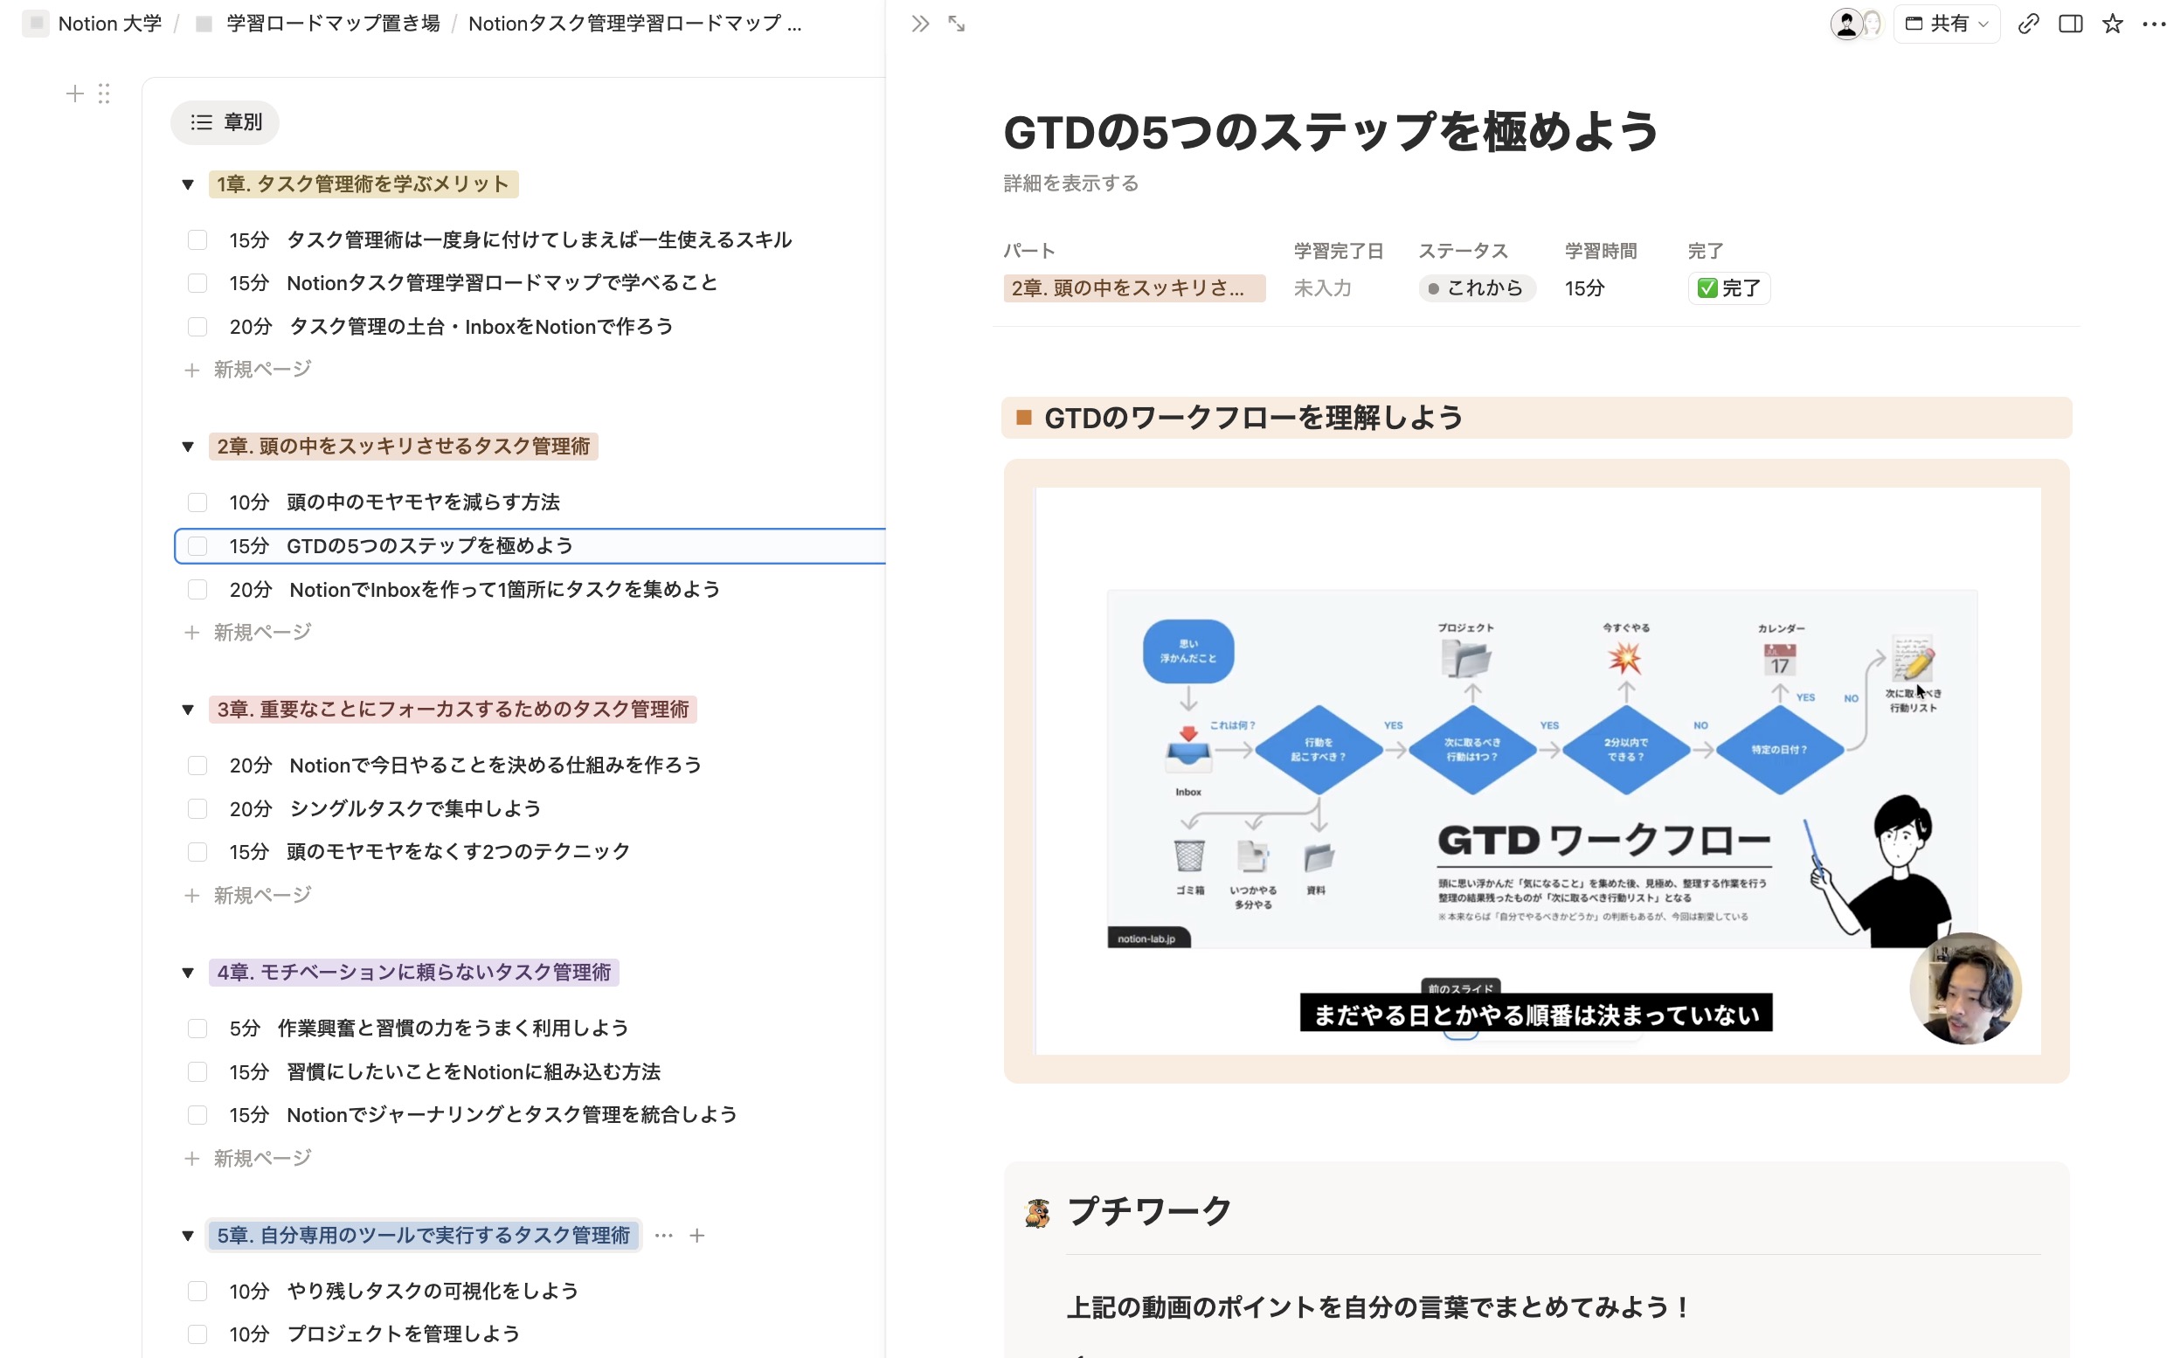Viewport: 2174px width, 1358px height.
Task: Add a page to 5章 with plus icon
Action: [696, 1236]
